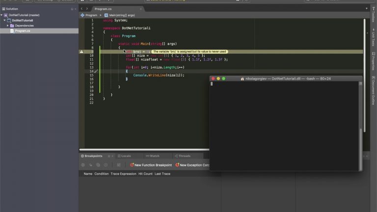
Task: Click the home icon in the terminal title
Action: click(x=242, y=79)
